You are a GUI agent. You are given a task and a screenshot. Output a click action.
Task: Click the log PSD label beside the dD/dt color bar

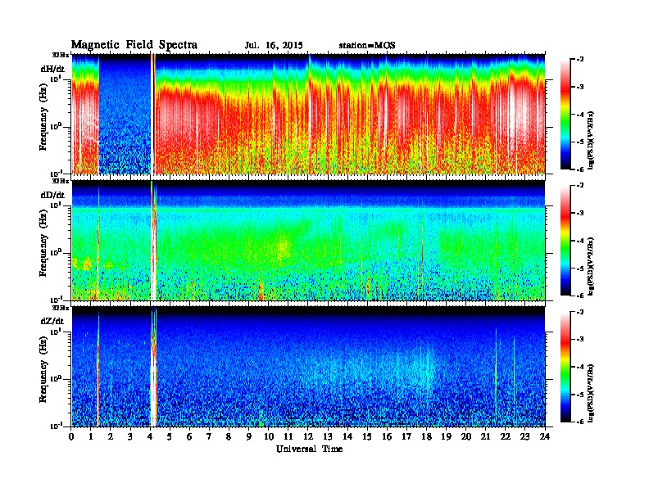pos(592,266)
